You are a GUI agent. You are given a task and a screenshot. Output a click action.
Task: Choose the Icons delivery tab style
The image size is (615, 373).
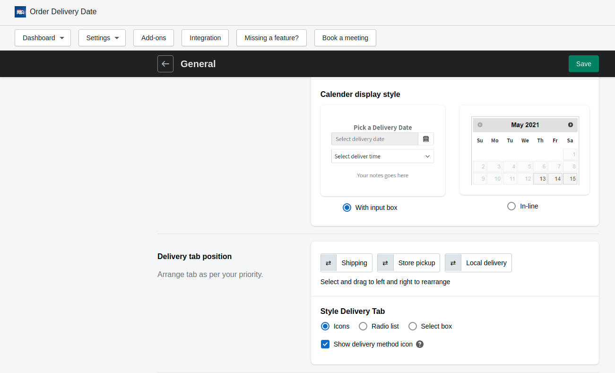pos(325,326)
